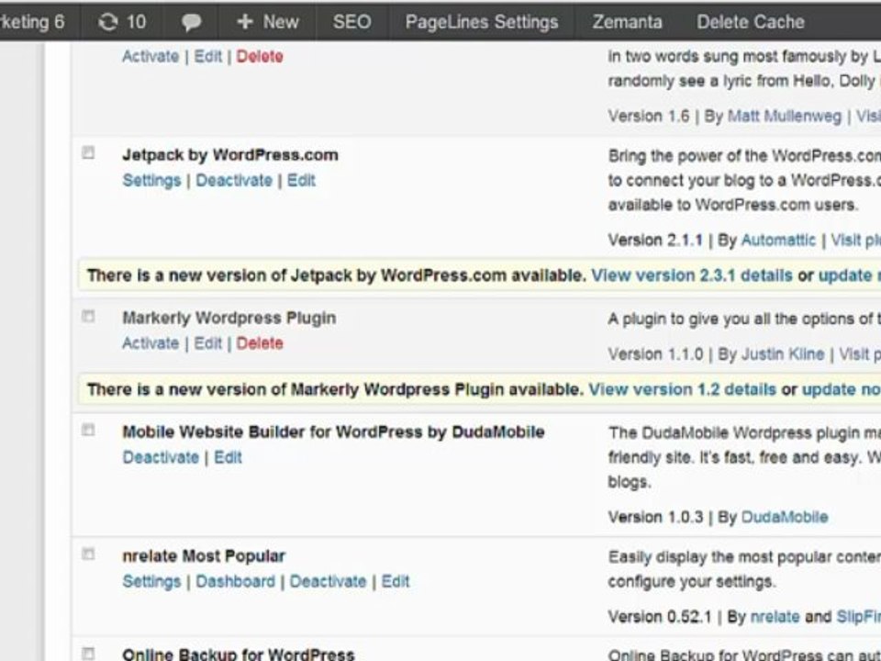Click update now for Markerly plugin
Viewport: 881px width, 661px height.
click(x=842, y=389)
